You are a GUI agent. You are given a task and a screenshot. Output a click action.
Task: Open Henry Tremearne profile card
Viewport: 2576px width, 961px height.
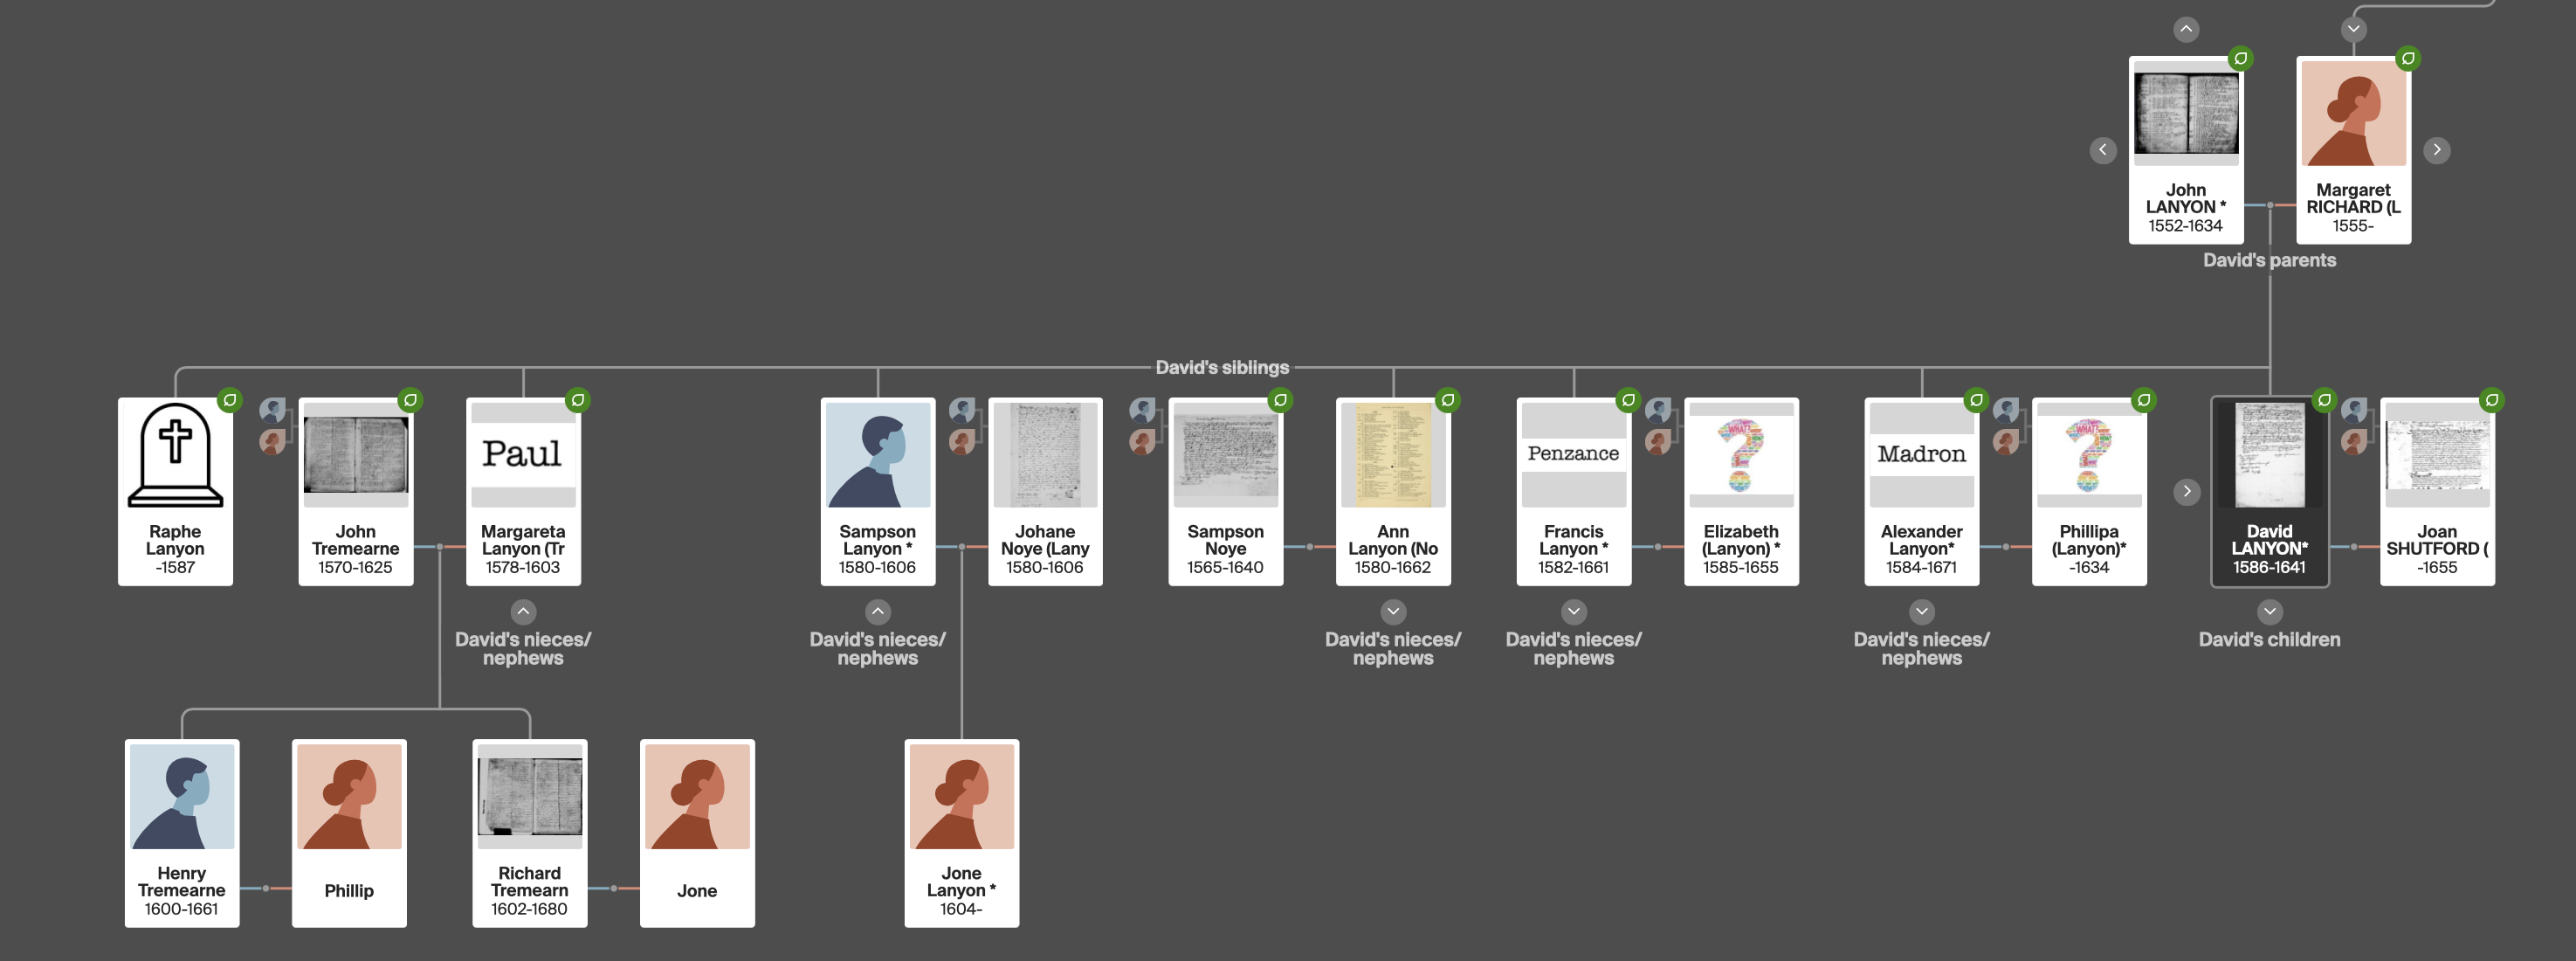181,832
